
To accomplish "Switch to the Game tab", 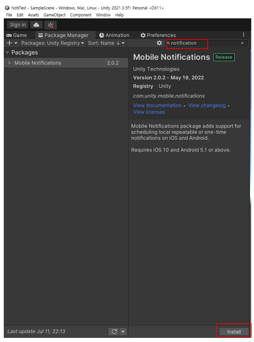I will pyautogui.click(x=16, y=35).
